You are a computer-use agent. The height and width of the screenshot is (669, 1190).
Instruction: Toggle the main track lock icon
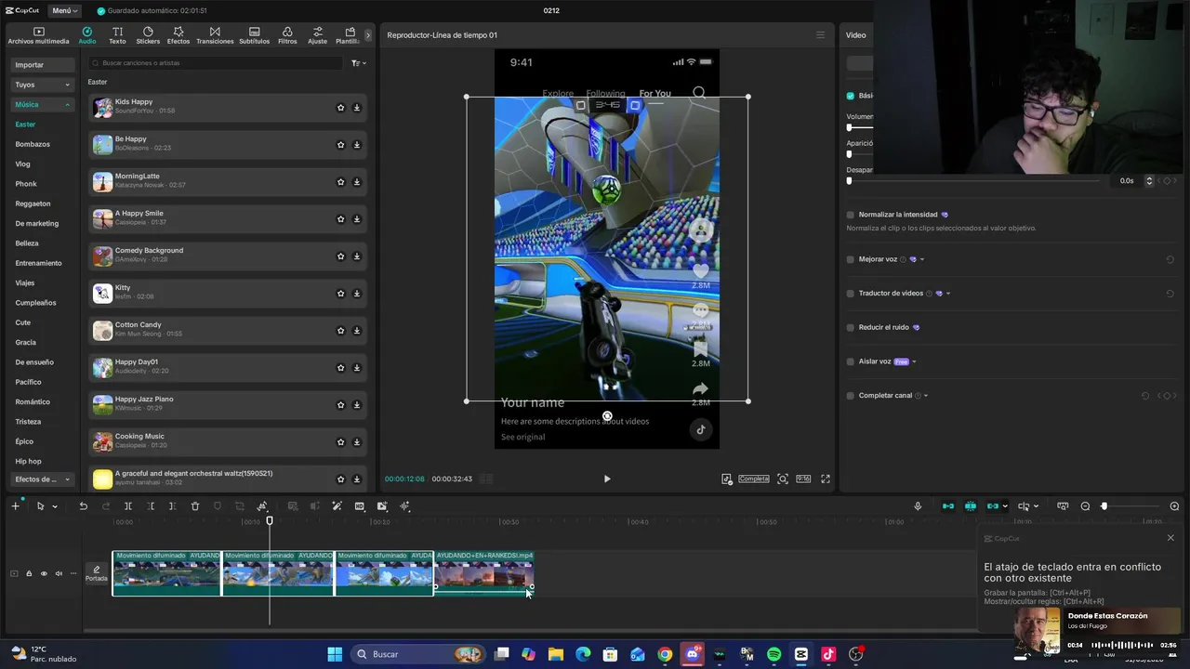point(29,574)
